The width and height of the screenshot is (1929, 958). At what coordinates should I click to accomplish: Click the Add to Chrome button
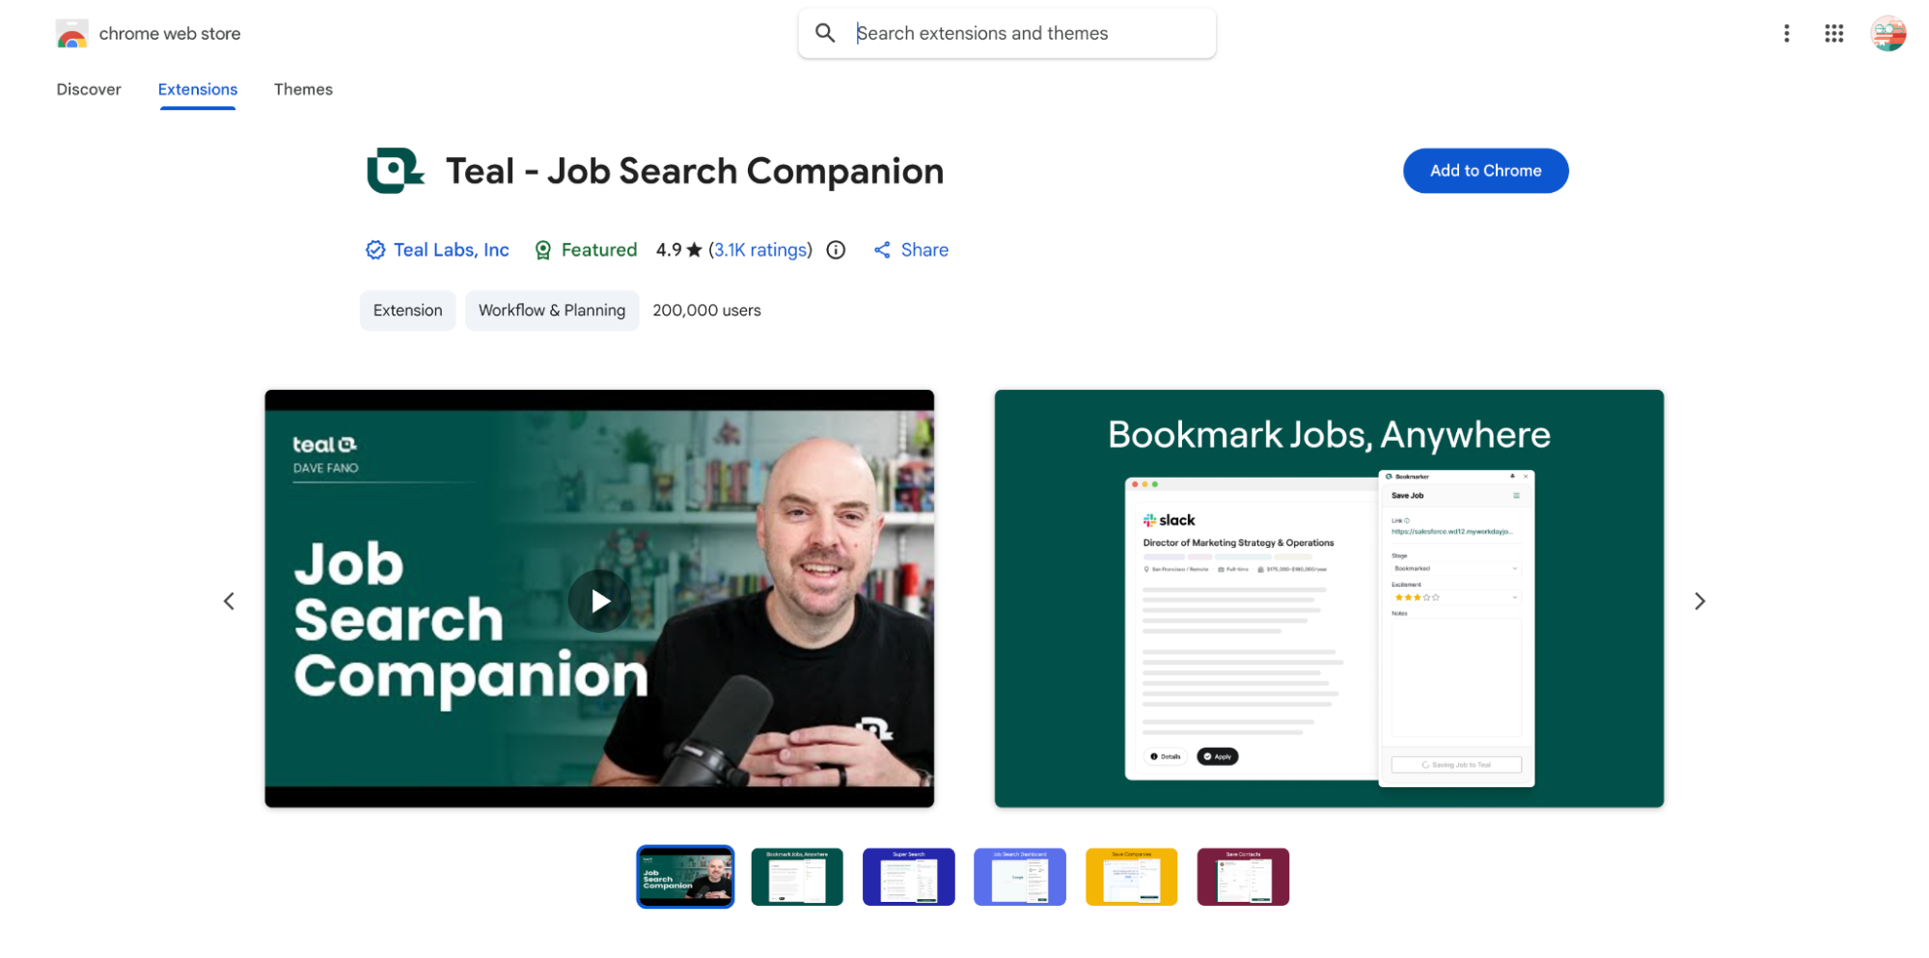tap(1485, 171)
